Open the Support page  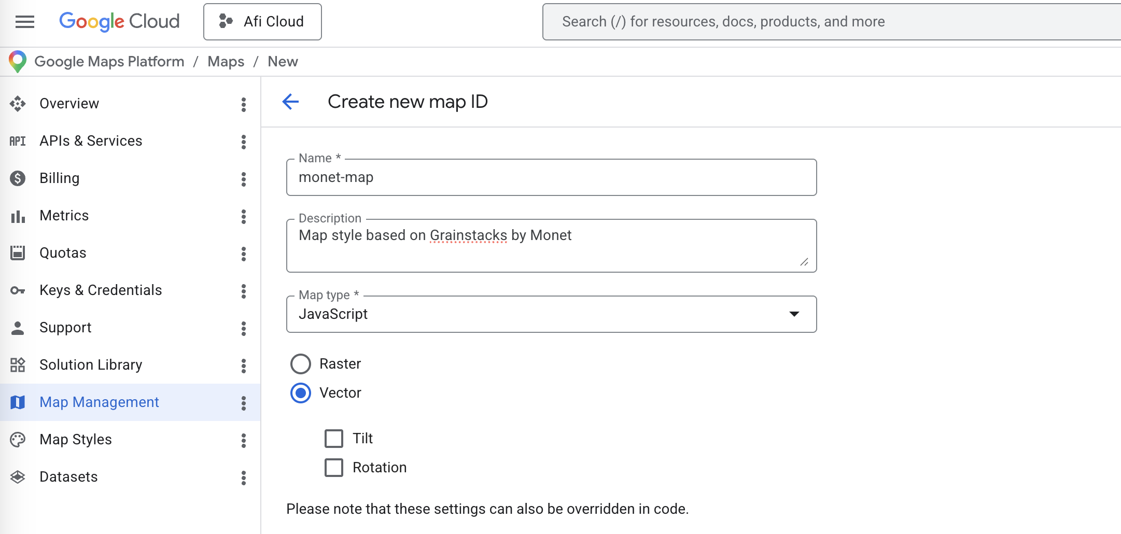click(x=65, y=328)
